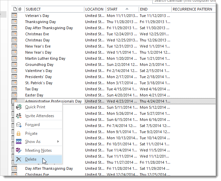Click the Mon 5/26/2014 start date cell
221x181 pixels.
coord(122,113)
